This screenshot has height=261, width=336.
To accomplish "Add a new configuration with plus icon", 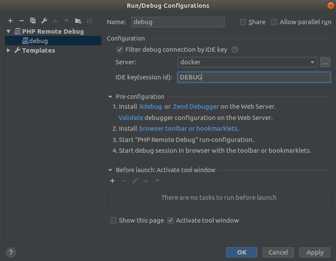I will 10,21.
